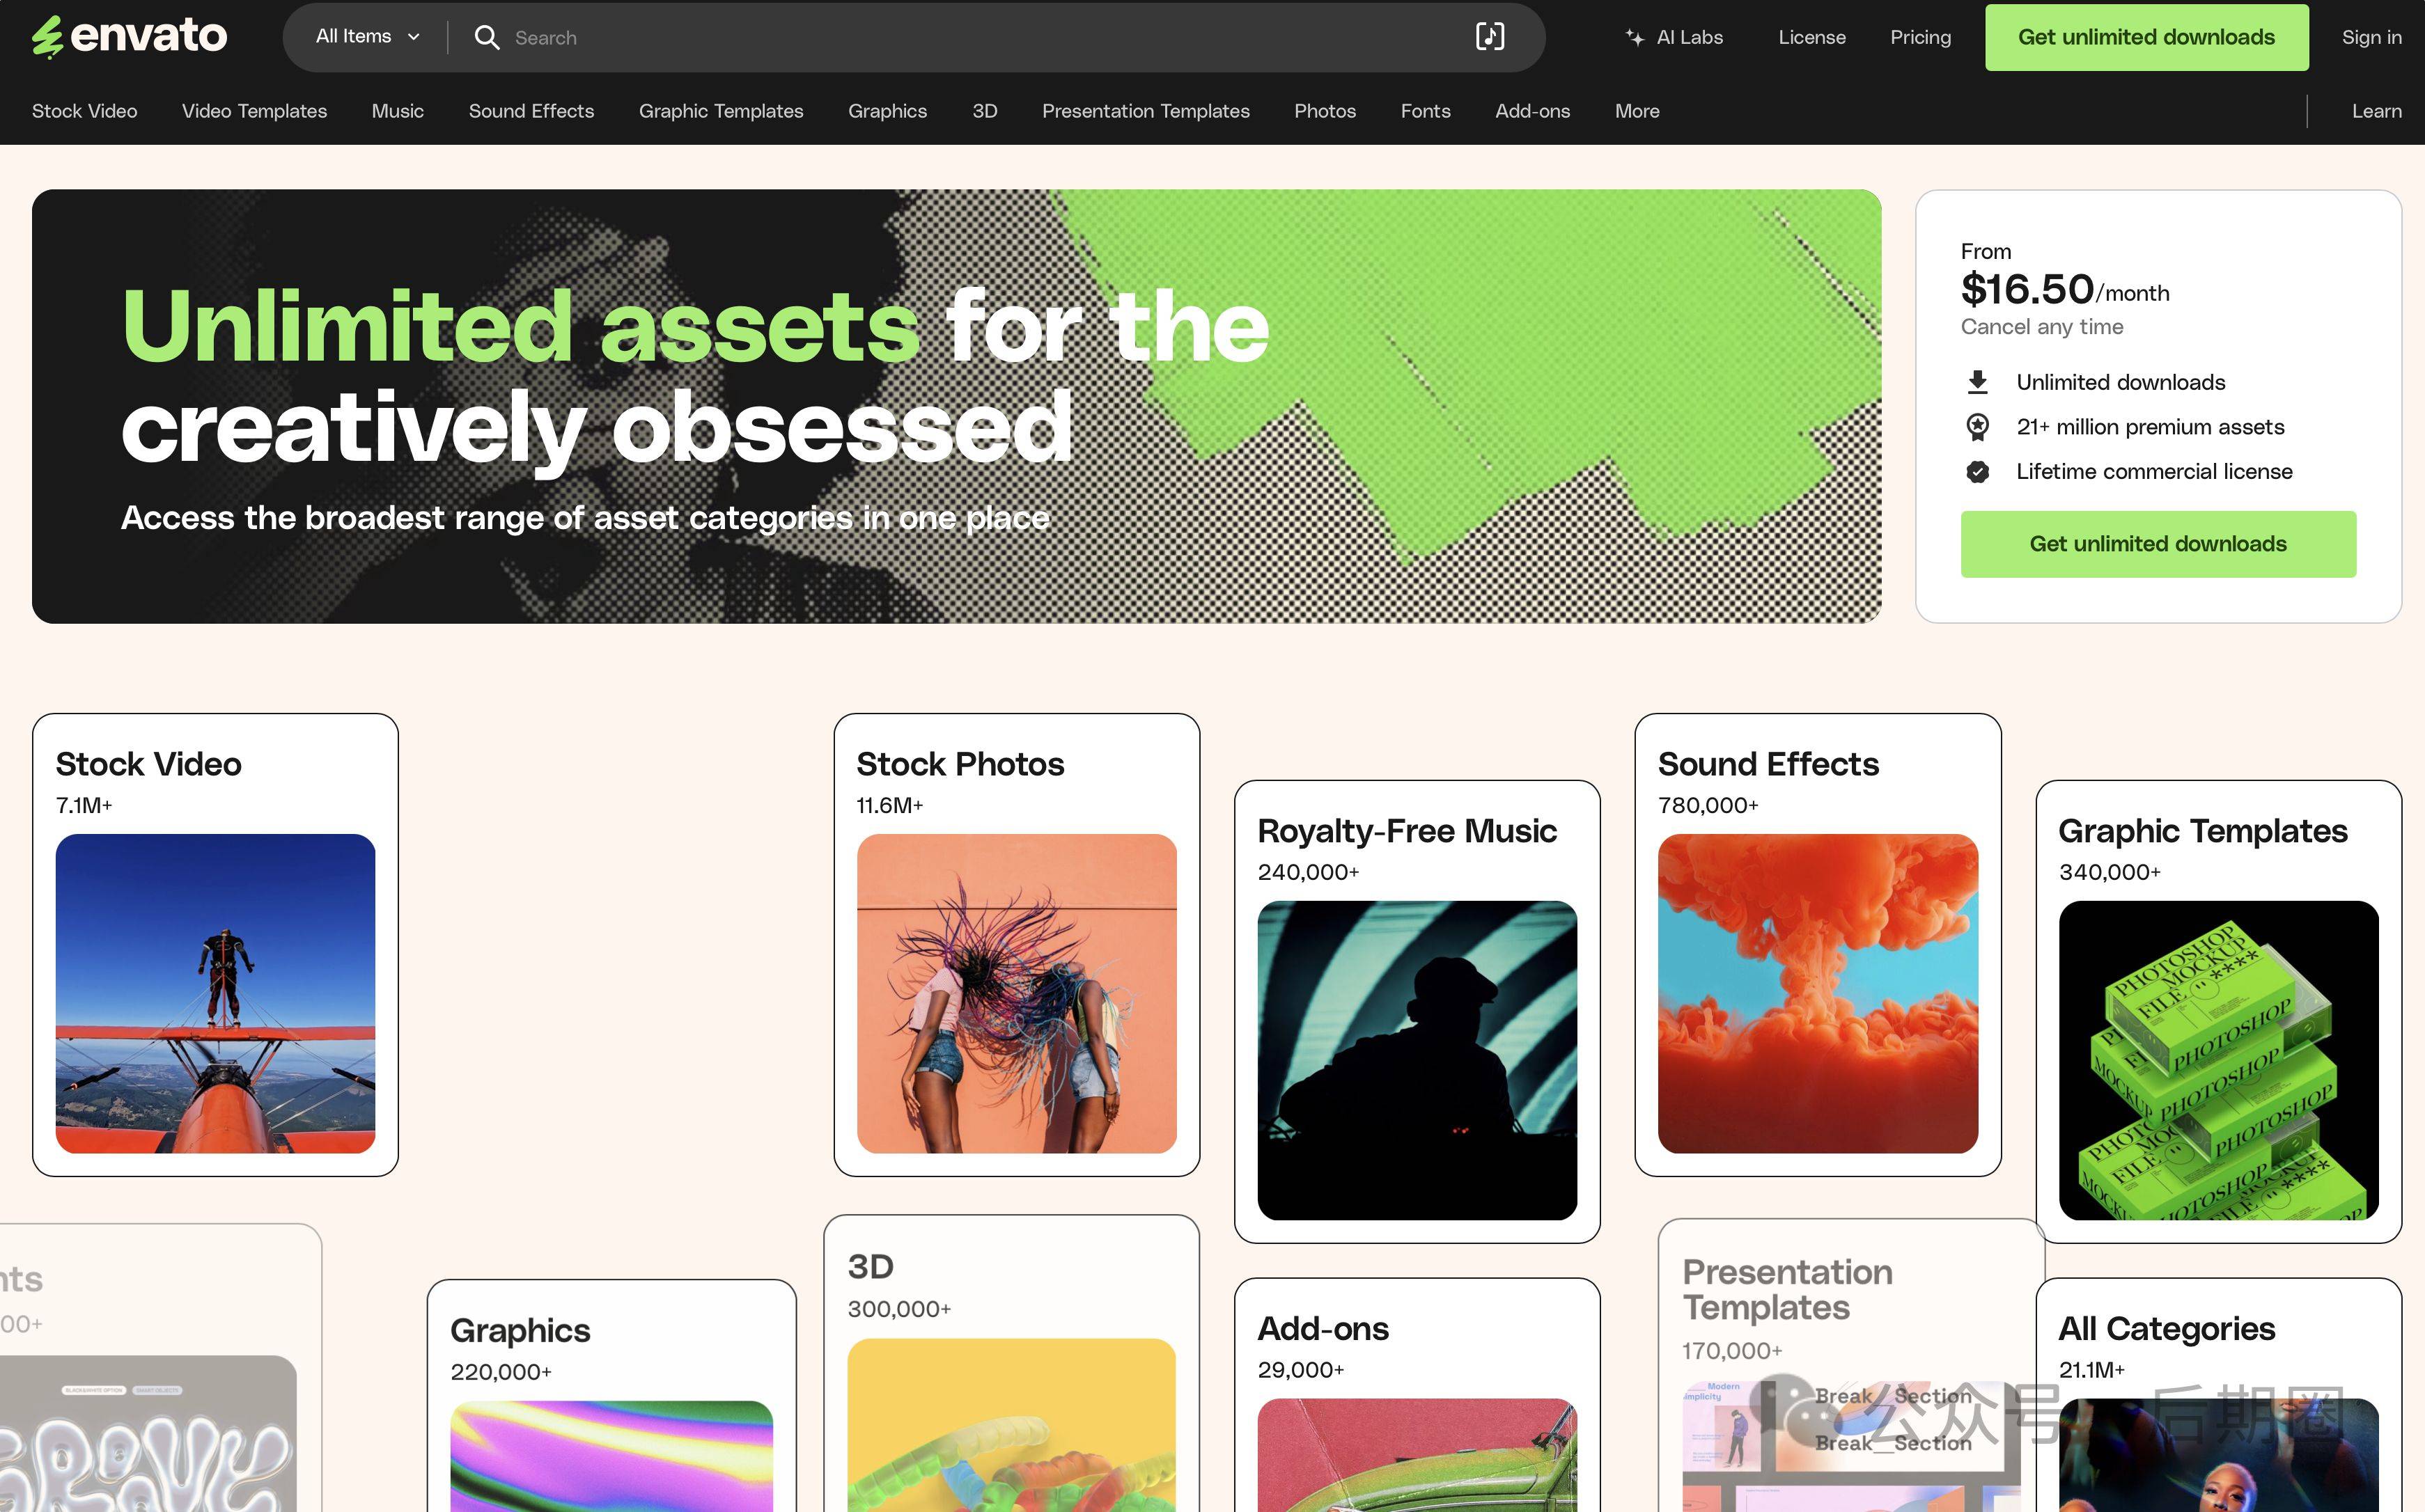
Task: Open Fonts in the navigation bar
Action: [x=1425, y=111]
